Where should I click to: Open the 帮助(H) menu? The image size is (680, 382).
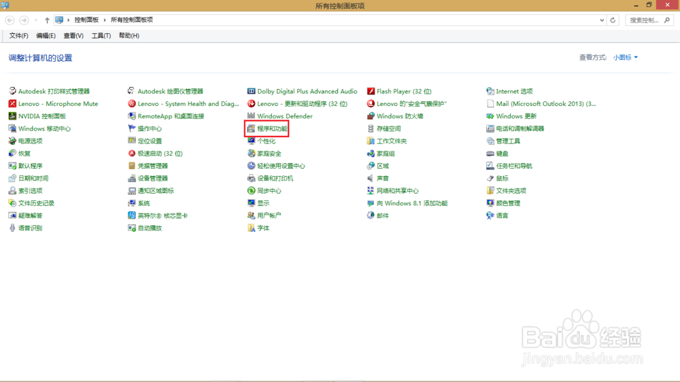pos(129,35)
